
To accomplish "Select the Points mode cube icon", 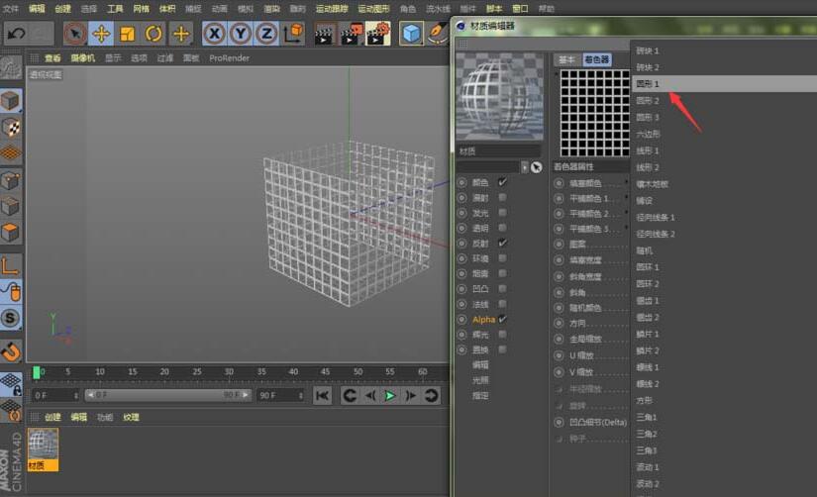I will click(11, 180).
